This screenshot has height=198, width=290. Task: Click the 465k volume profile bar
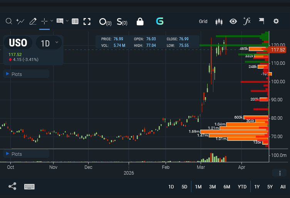[x=258, y=49]
